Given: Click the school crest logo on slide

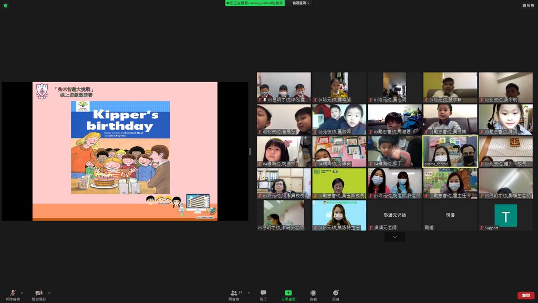Looking at the screenshot, I should [42, 91].
